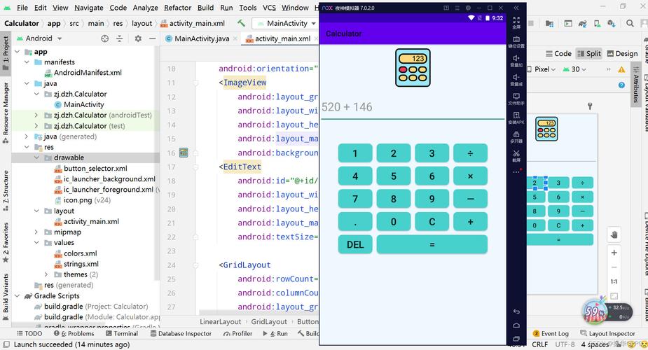Click the Nox screenshot scissors icon
The image size is (648, 350).
click(x=516, y=153)
